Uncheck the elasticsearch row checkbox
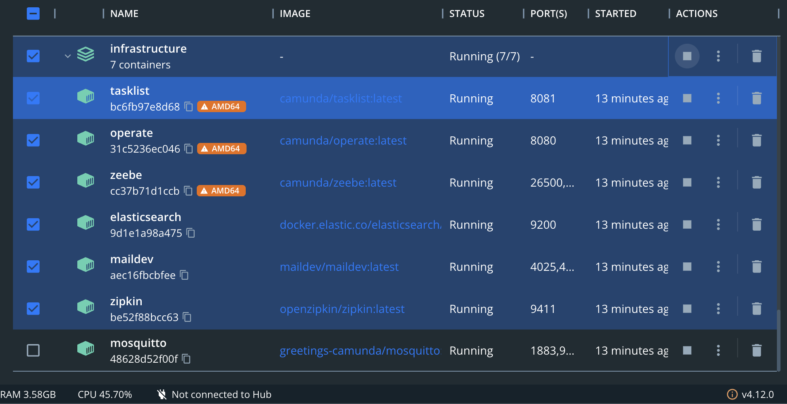Viewport: 787px width, 404px height. point(33,224)
